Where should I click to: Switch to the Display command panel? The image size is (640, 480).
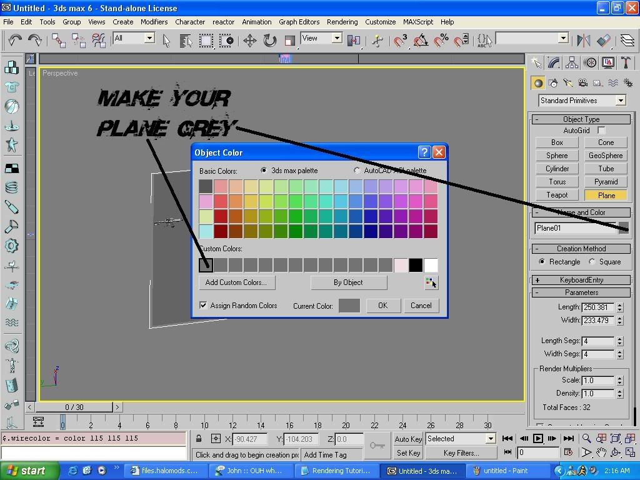click(607, 62)
